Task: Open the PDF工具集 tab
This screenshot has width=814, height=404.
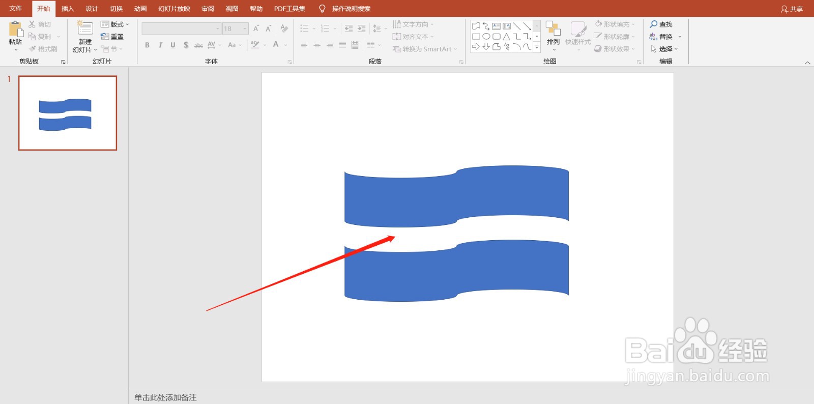Action: pyautogui.click(x=289, y=9)
